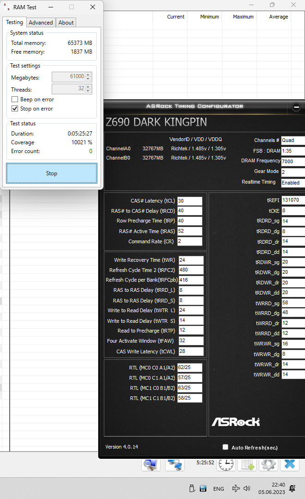Click the DRAM Frequency field showing 7000
This screenshot has height=499, width=305.
tap(293, 161)
